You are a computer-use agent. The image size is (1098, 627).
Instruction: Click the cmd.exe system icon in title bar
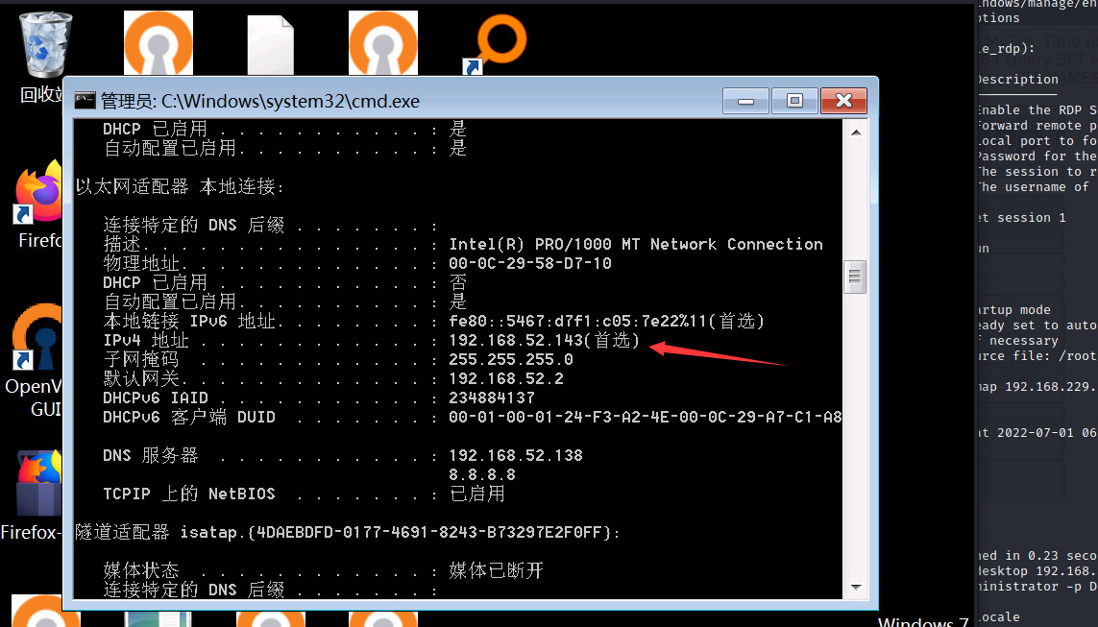[x=85, y=101]
